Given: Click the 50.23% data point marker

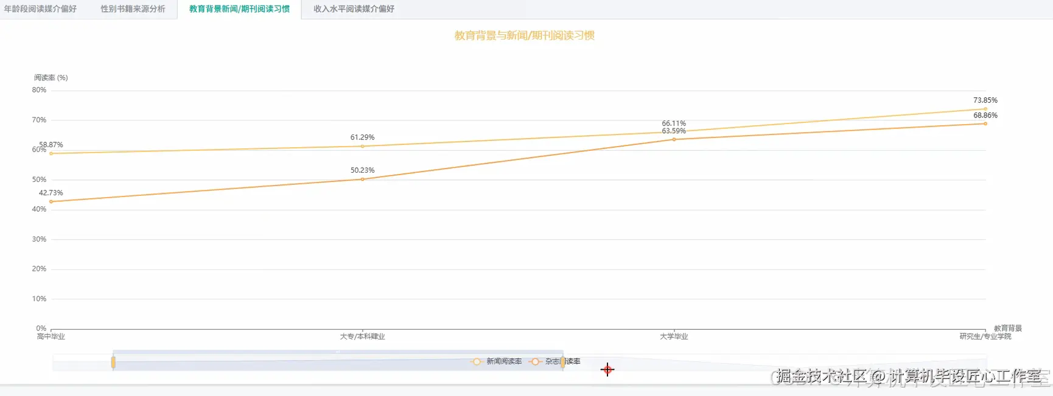Looking at the screenshot, I should (x=362, y=179).
